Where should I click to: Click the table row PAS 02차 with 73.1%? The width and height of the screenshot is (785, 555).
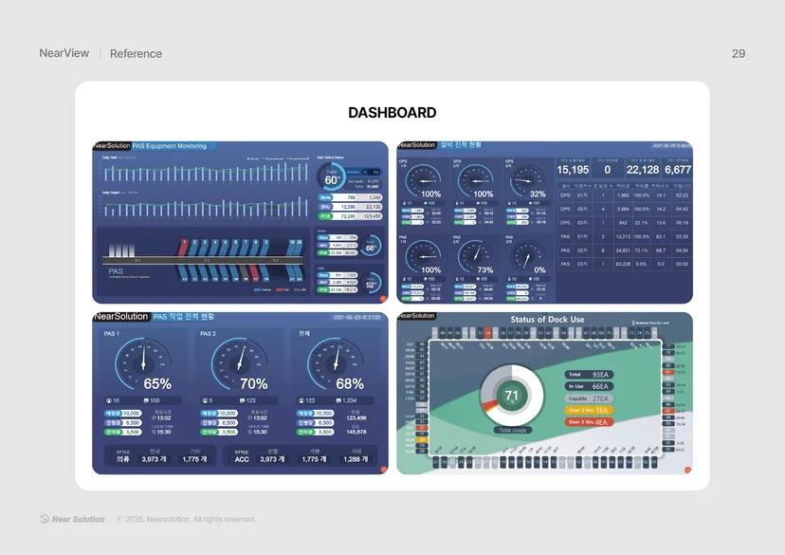(x=624, y=250)
